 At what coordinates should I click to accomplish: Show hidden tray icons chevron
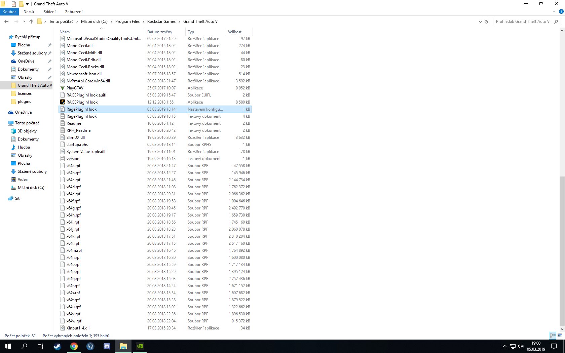tap(504, 346)
